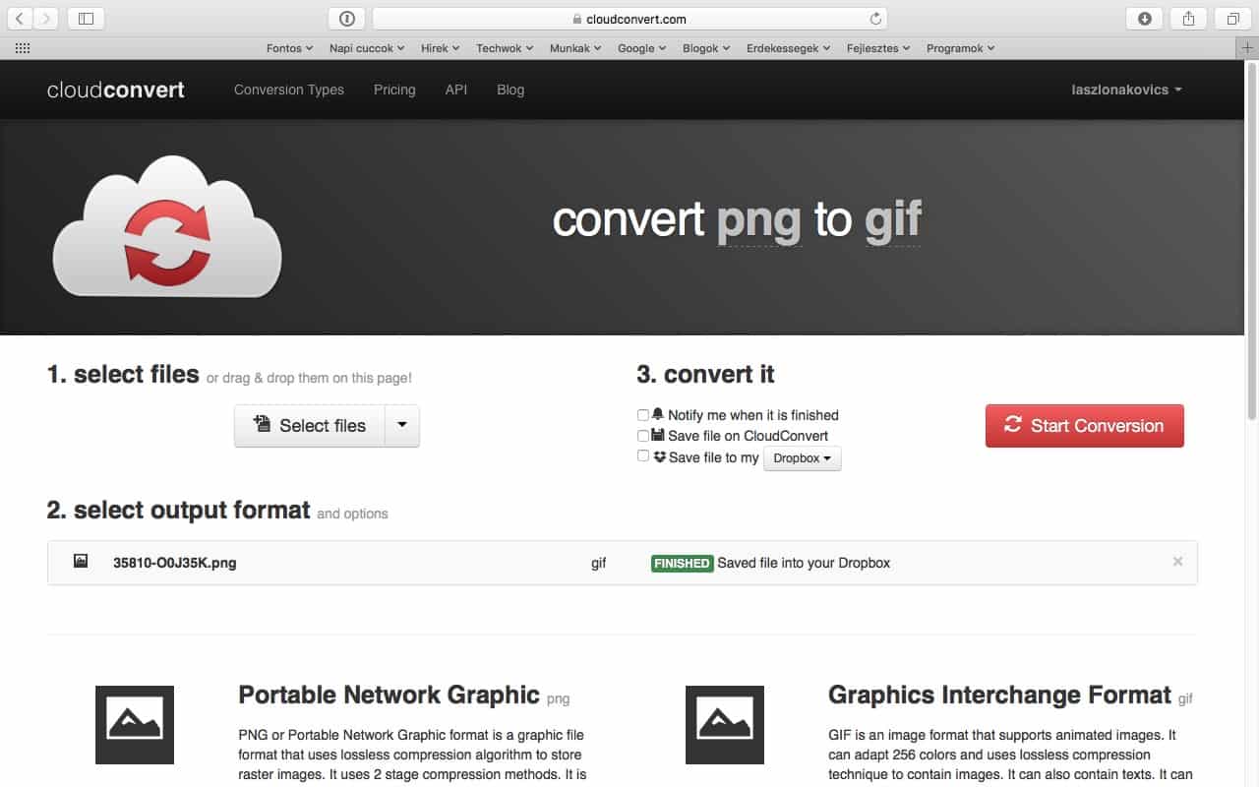
Task: Expand the Programok bookmarks folder
Action: pyautogui.click(x=961, y=47)
